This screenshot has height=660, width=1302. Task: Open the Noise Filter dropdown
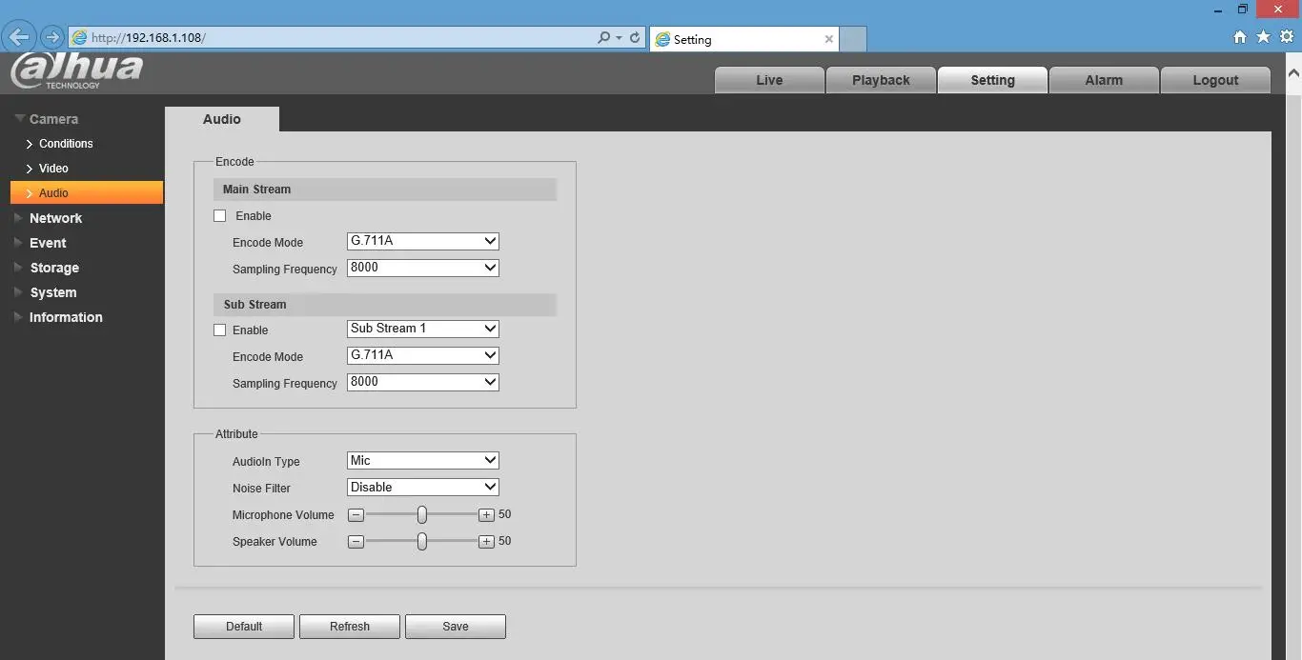pos(423,487)
